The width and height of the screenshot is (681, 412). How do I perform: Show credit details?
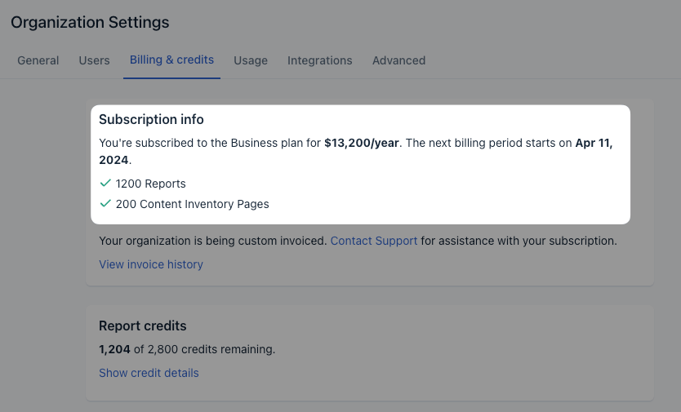[149, 373]
